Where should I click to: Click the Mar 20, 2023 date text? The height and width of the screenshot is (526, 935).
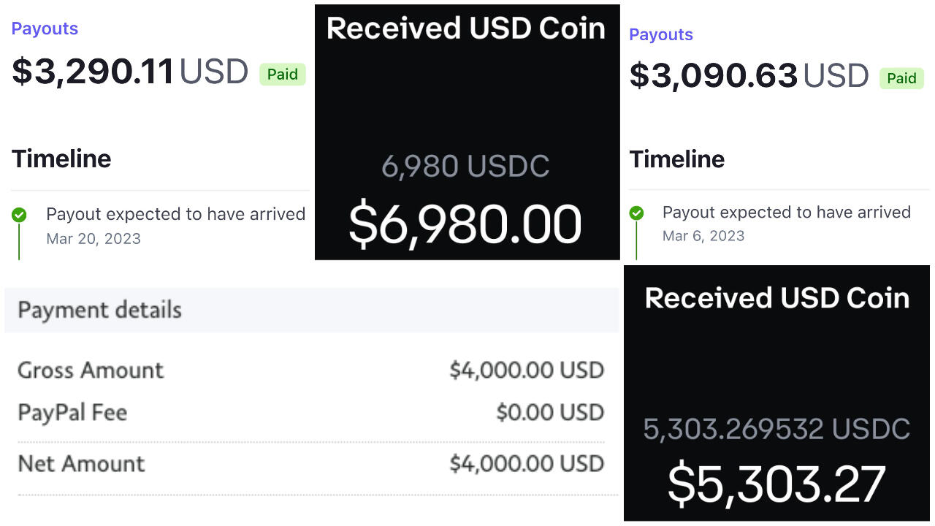[93, 239]
